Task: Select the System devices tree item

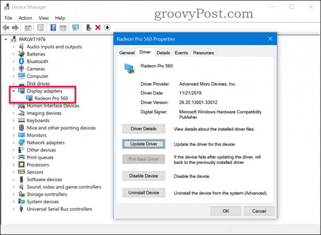Action: click(43, 201)
